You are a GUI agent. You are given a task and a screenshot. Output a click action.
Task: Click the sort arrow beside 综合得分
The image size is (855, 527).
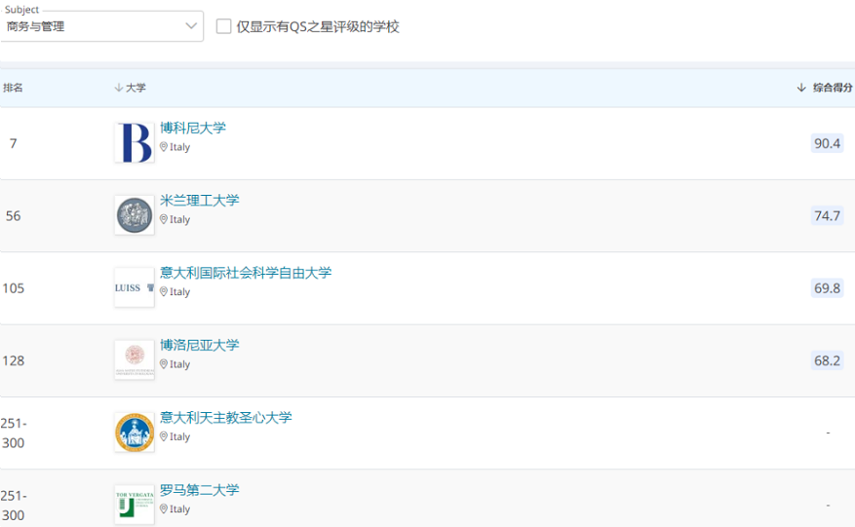tap(801, 88)
